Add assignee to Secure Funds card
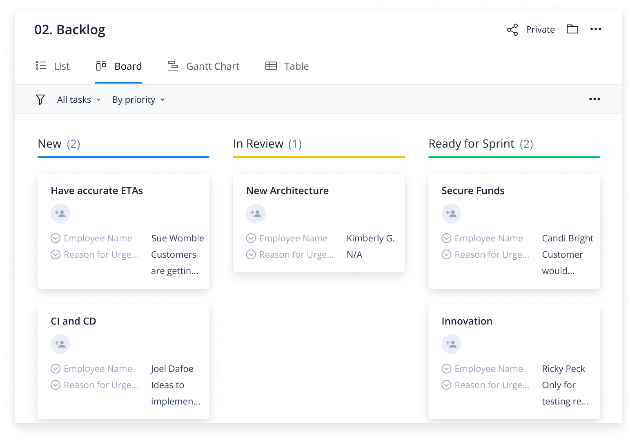Image resolution: width=637 pixels, height=442 pixels. pyautogui.click(x=451, y=214)
